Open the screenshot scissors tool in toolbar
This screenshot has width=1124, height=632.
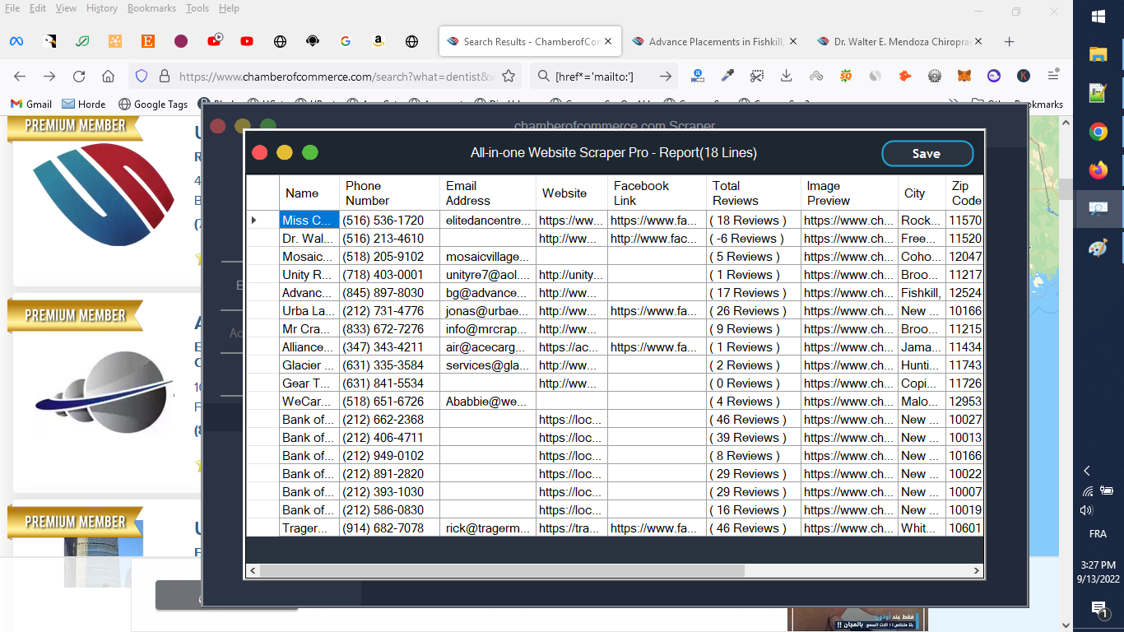click(757, 76)
